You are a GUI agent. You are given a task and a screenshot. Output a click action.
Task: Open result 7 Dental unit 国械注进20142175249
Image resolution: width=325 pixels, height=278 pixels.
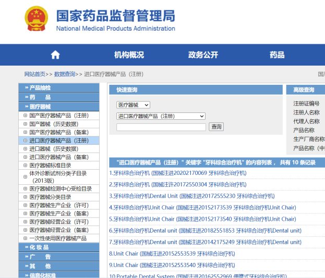click(x=206, y=242)
